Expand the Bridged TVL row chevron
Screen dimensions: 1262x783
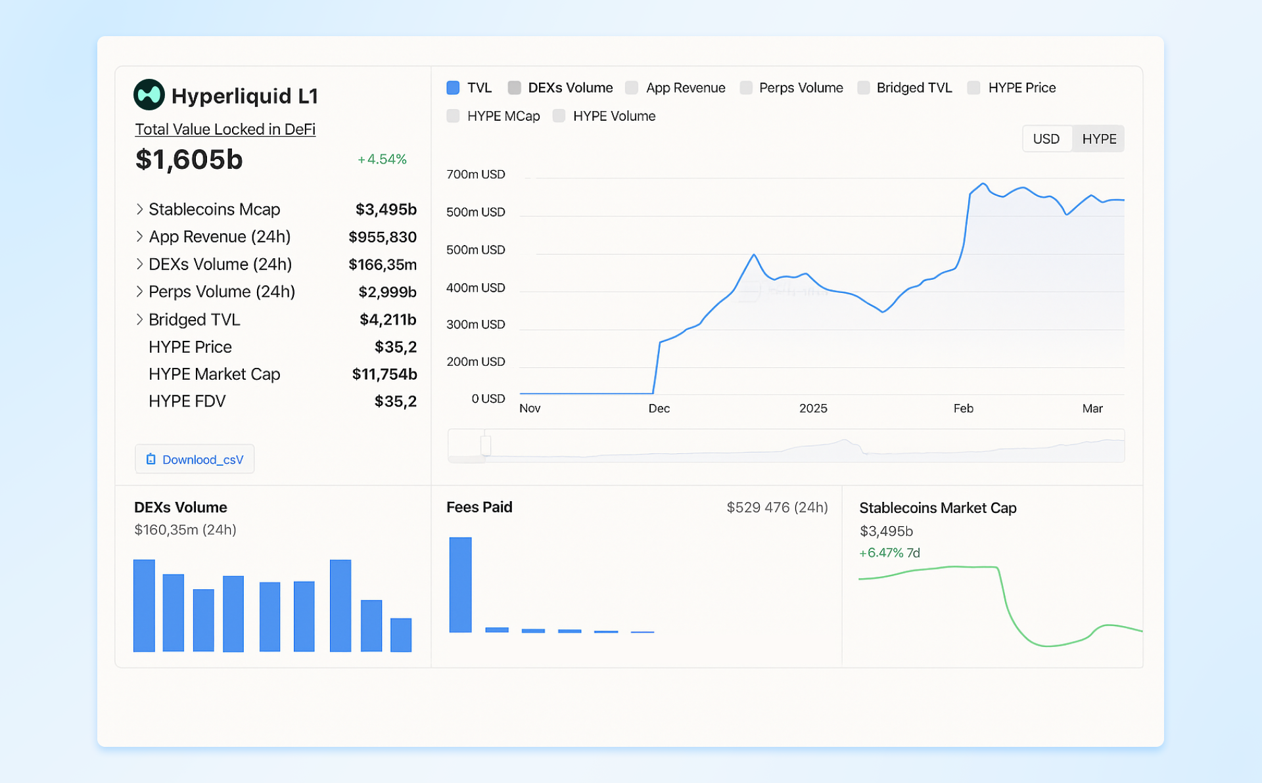tap(139, 319)
